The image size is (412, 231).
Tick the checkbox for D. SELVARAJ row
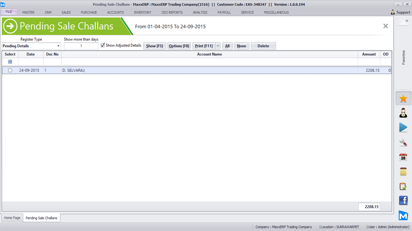pos(10,70)
